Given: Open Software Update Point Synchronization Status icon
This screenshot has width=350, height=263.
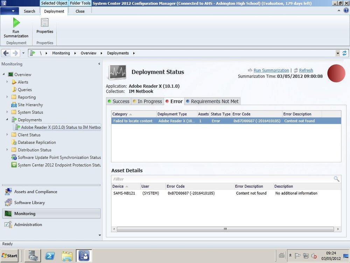Looking at the screenshot, I should [14, 157].
